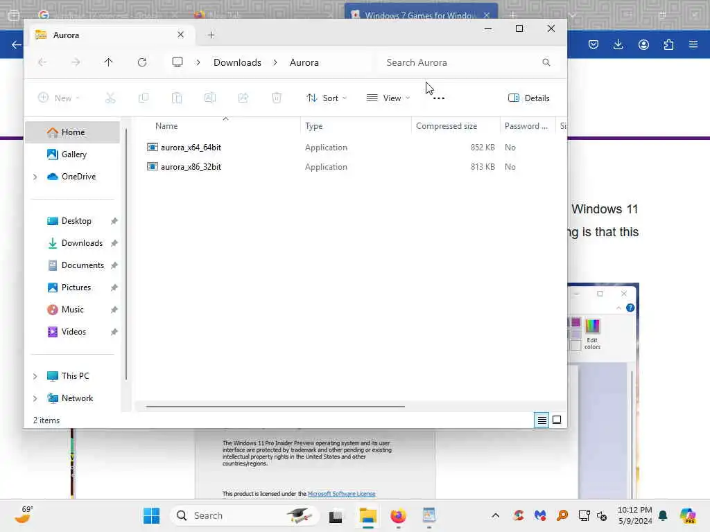Screen dimensions: 710x532
Task: Expand the Network tree node
Action: pyautogui.click(x=35, y=398)
